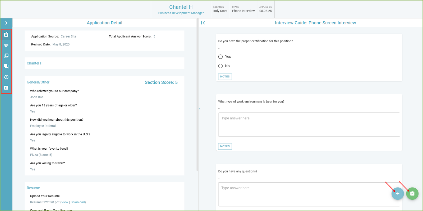
Task: Expand the left sidebar with chevron arrow
Action: [6, 23]
